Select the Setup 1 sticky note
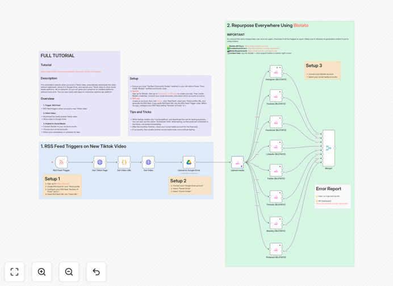Screen dimensions: 393x286 tap(62, 185)
